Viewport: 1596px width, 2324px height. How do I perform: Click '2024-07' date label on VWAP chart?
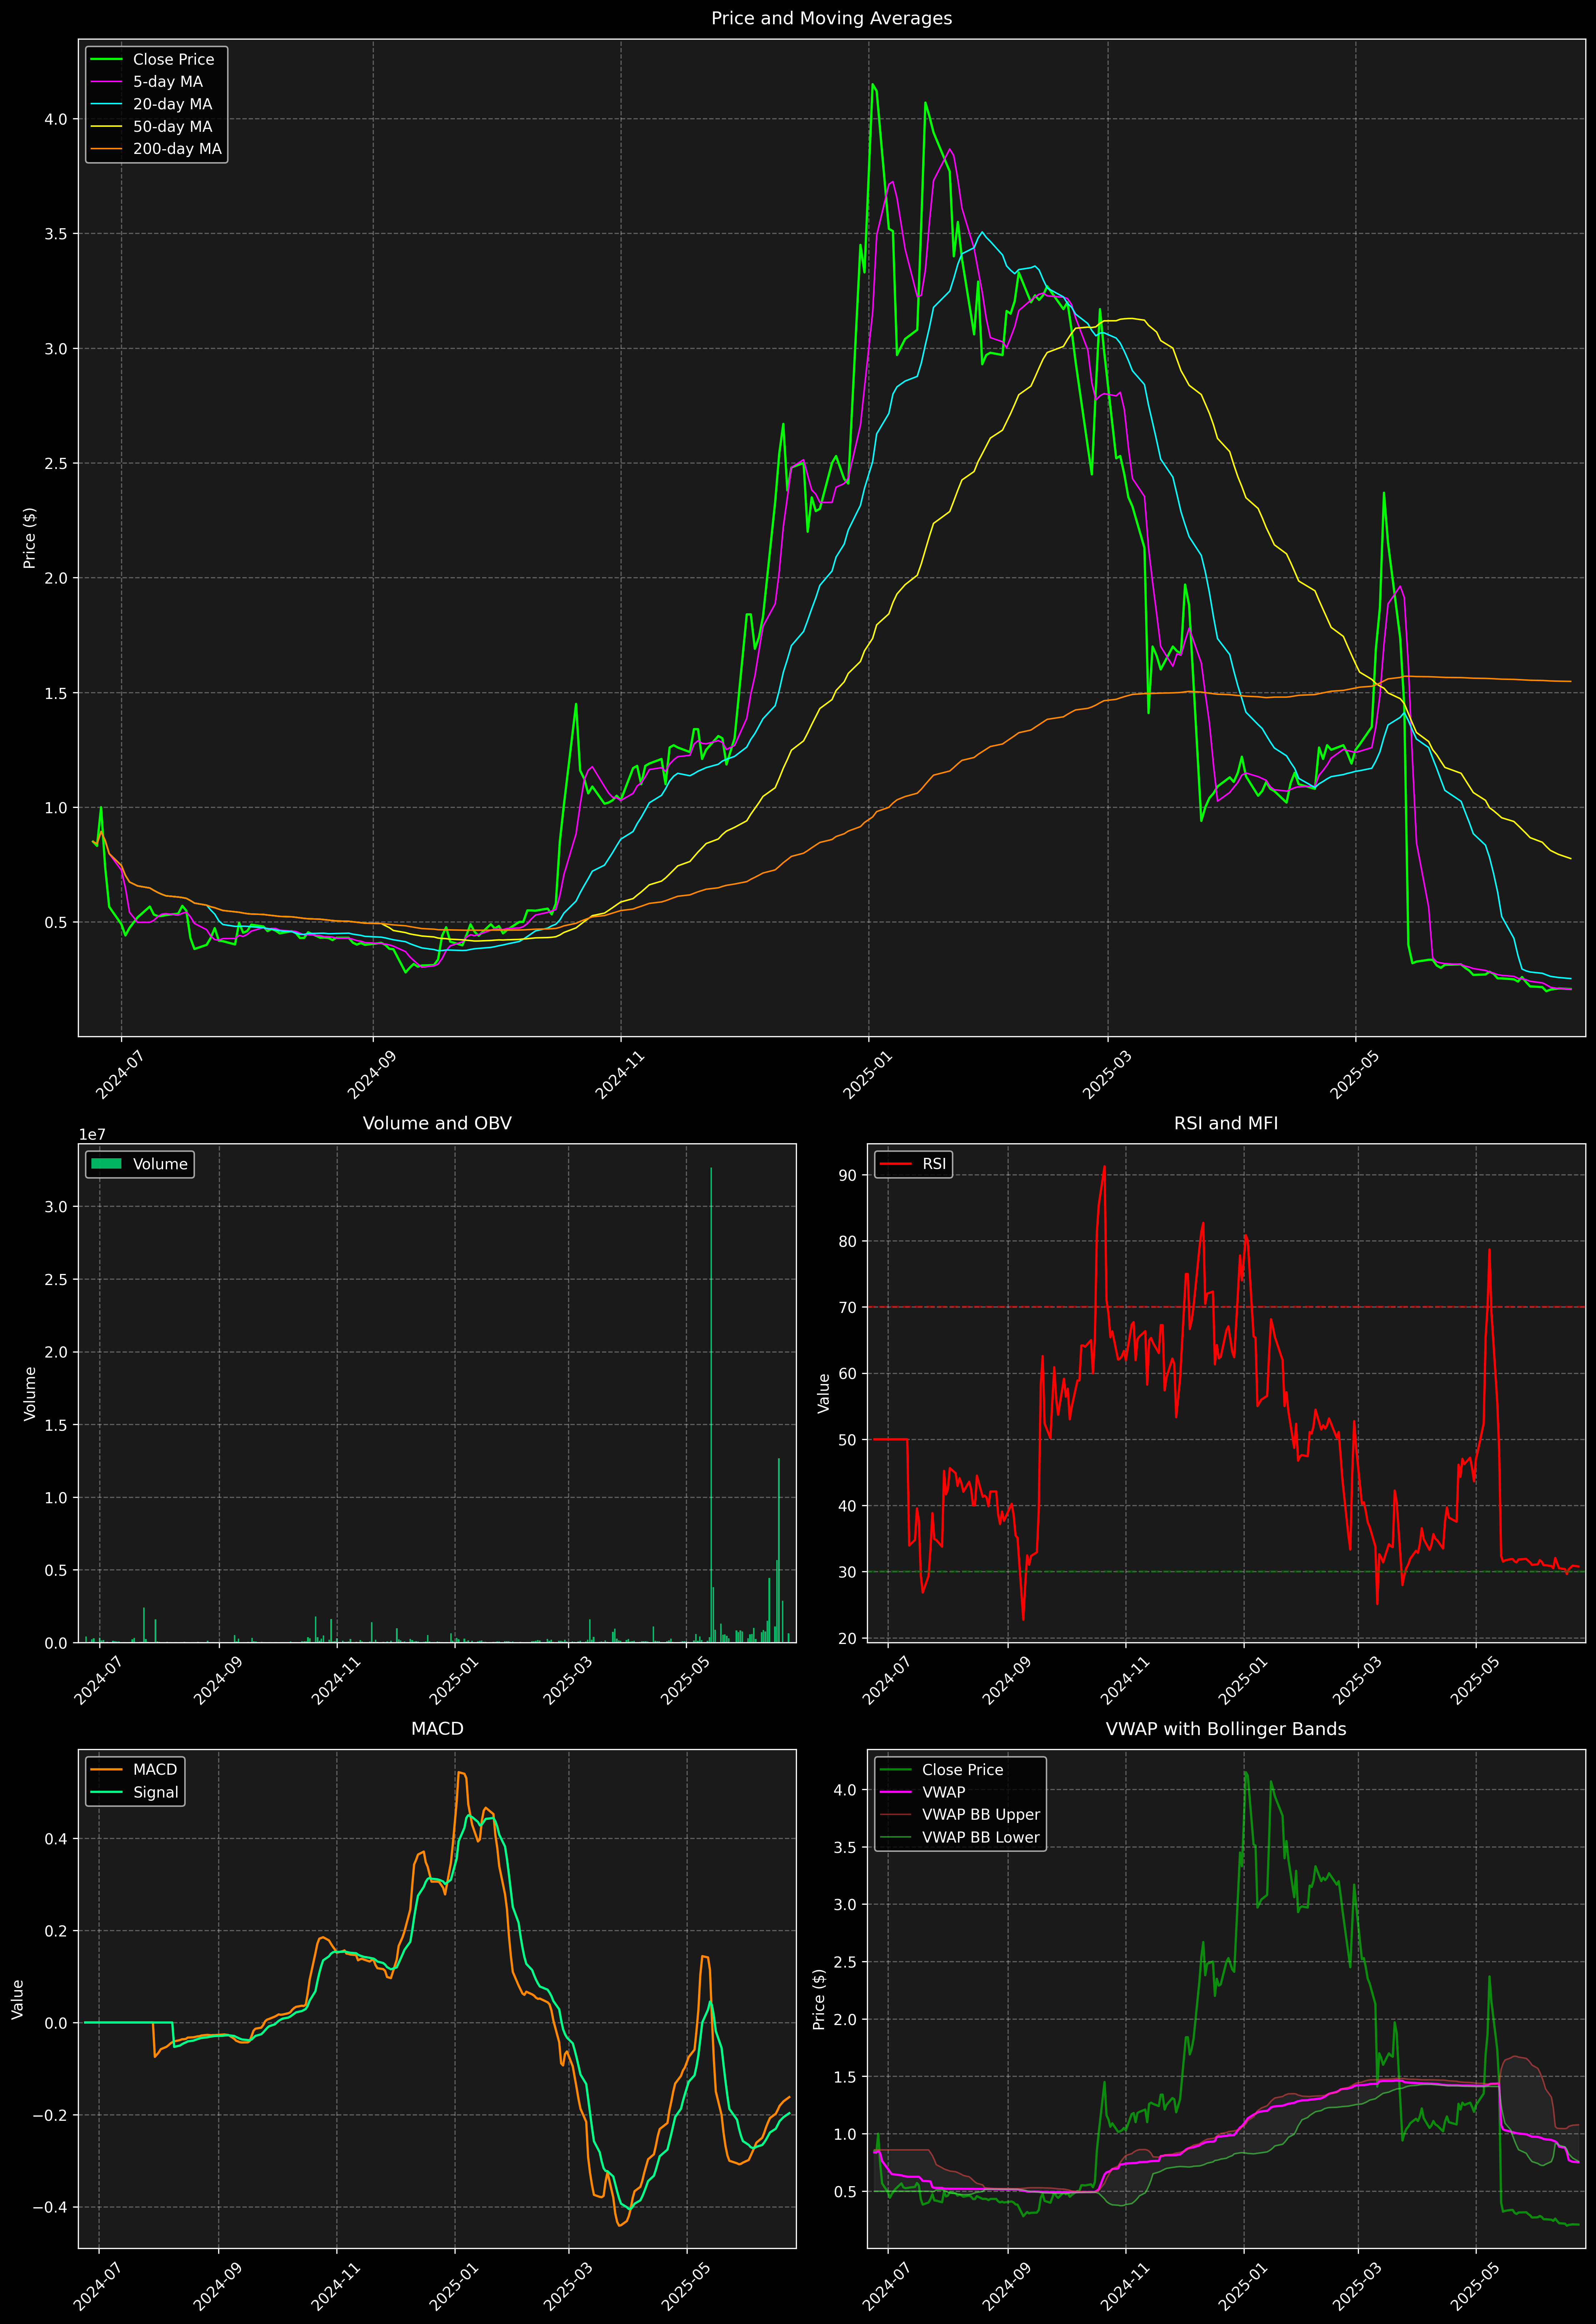(886, 2286)
